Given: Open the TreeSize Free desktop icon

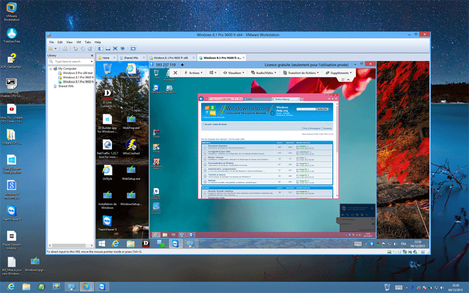Looking at the screenshot, I should (11, 34).
